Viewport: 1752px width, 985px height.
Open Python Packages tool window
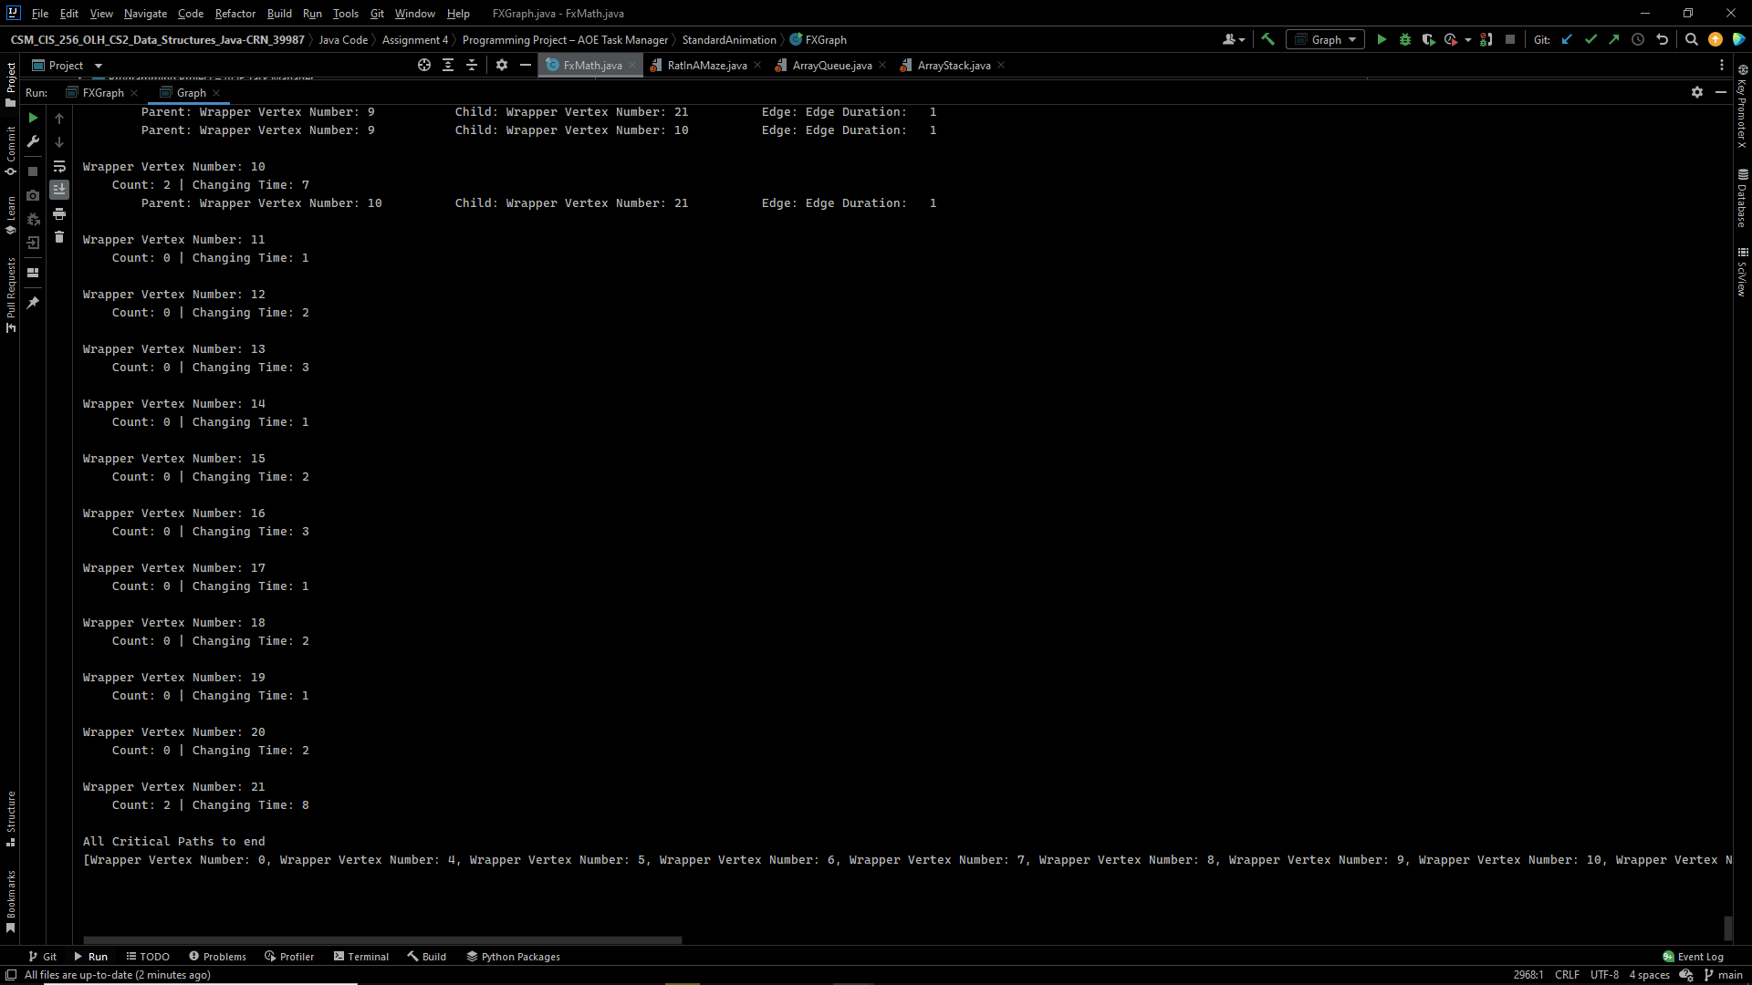513,956
